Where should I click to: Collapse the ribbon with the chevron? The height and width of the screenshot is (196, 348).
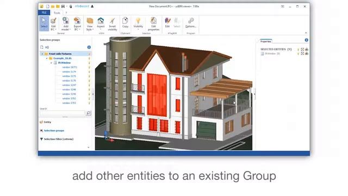(x=306, y=33)
